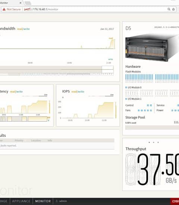Click the admin user icon in bottom bar
The width and height of the screenshot is (179, 205).
coord(57,201)
